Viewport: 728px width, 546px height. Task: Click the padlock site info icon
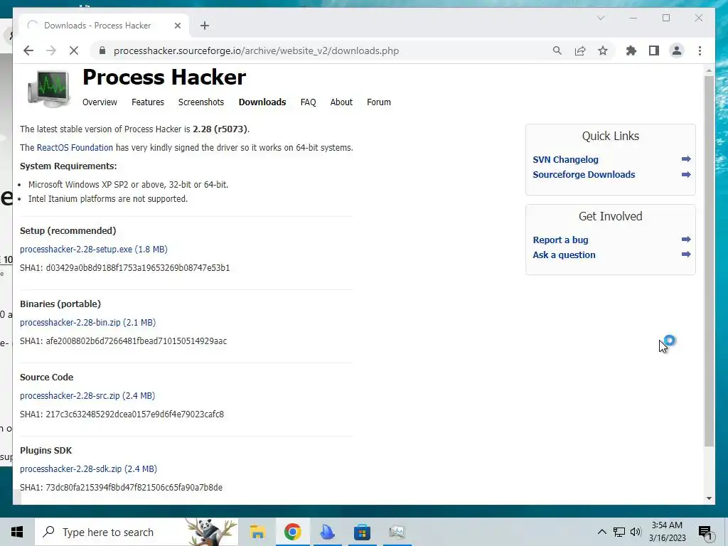point(102,50)
